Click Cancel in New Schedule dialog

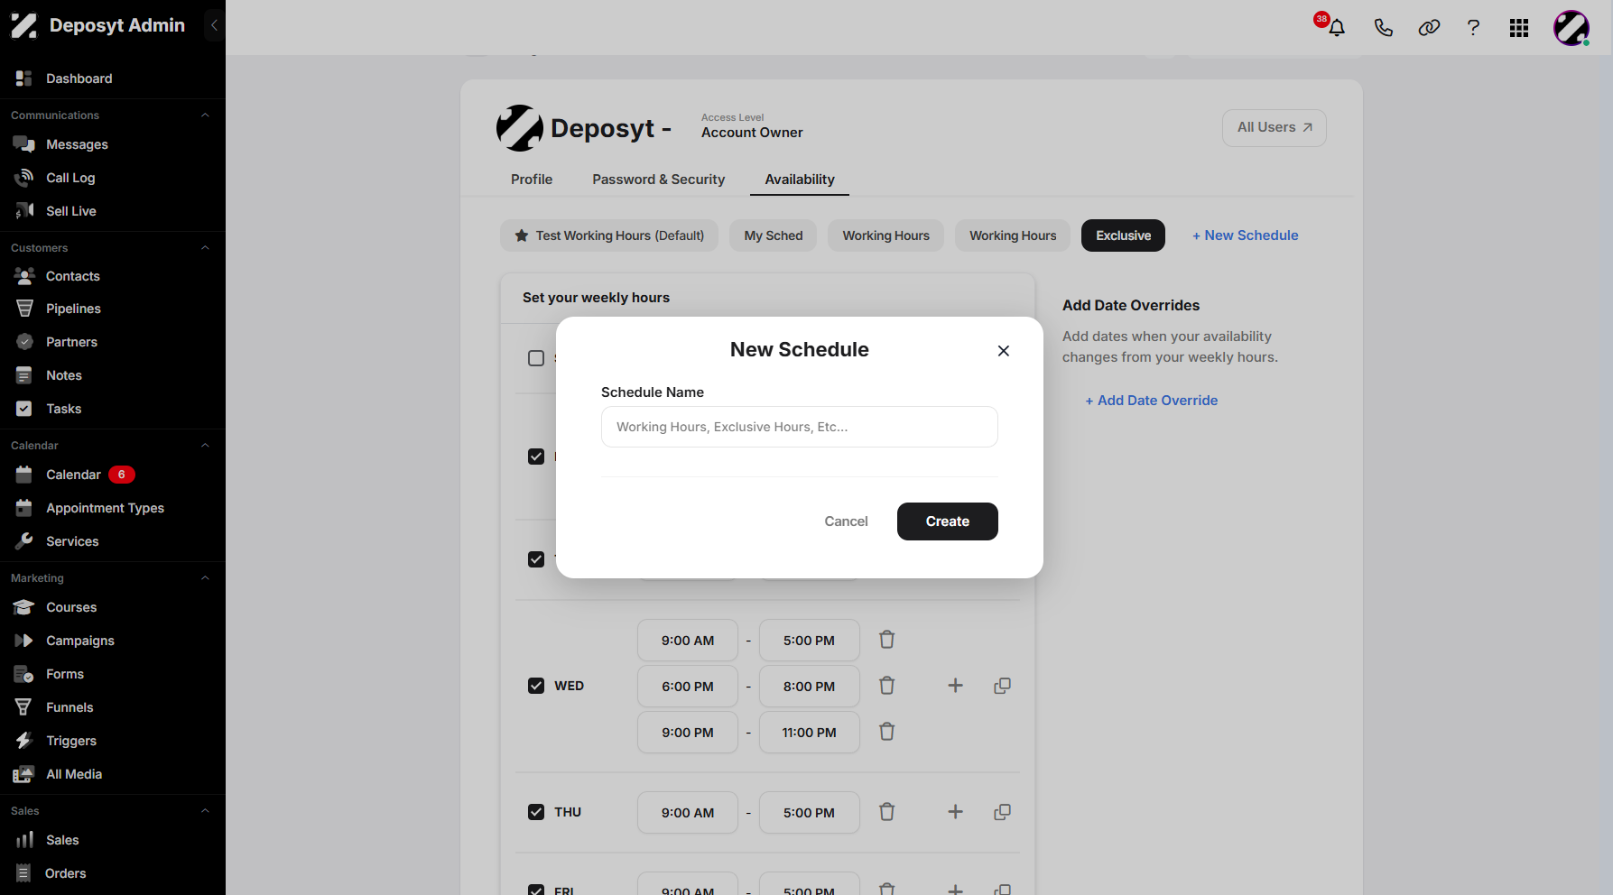[x=846, y=521]
